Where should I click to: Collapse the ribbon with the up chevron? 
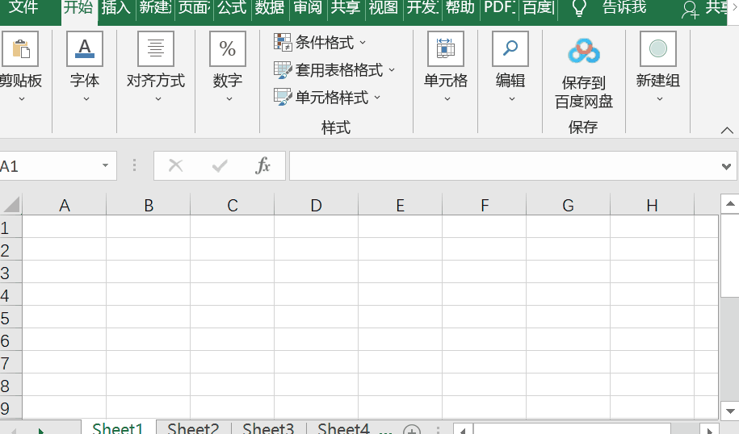click(727, 131)
